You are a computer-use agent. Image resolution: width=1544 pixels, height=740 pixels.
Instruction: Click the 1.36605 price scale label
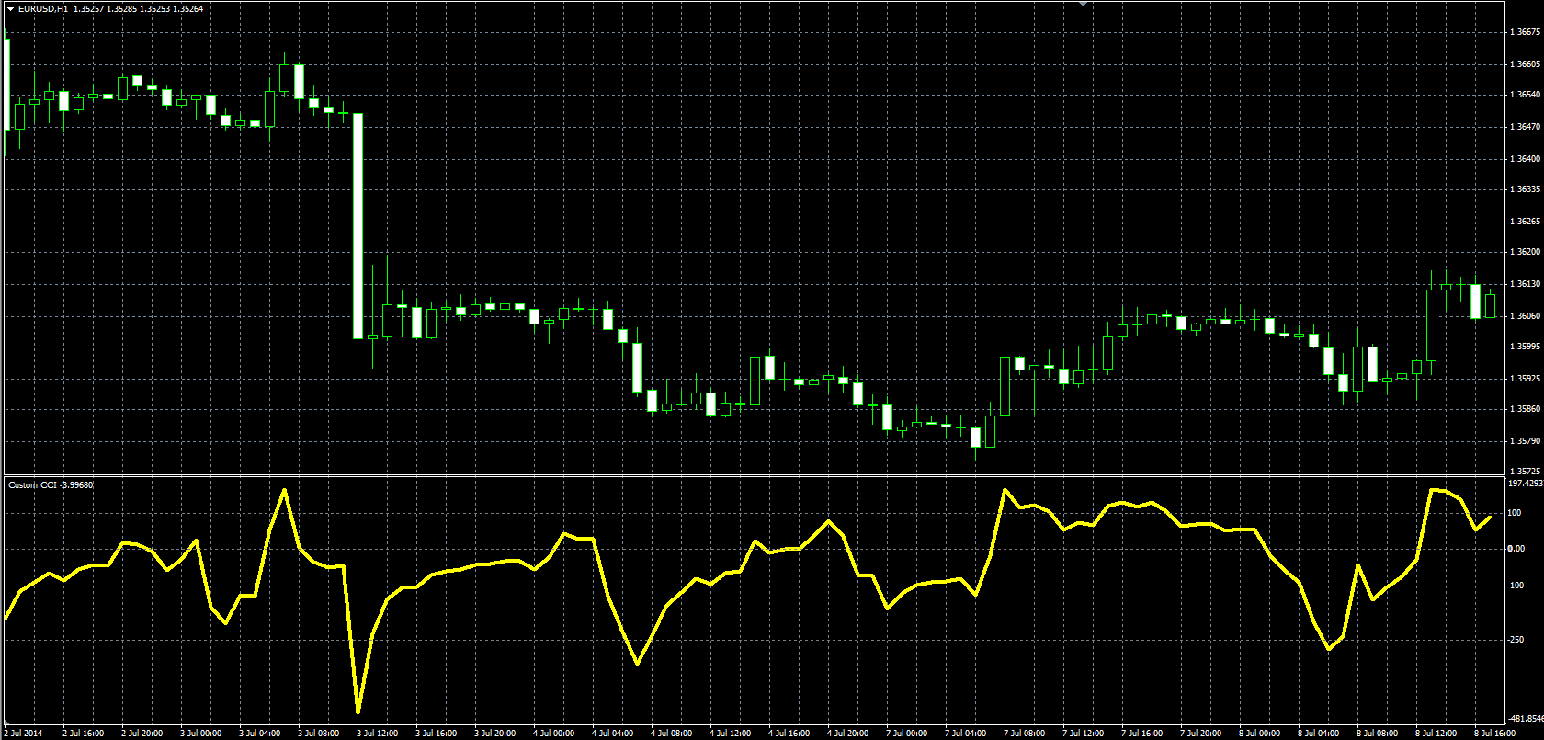[x=1525, y=64]
